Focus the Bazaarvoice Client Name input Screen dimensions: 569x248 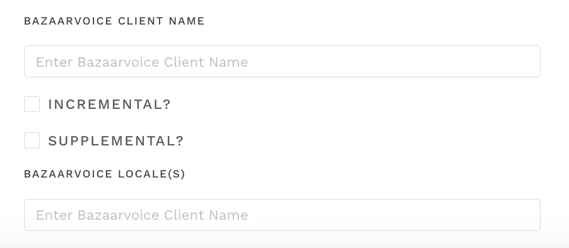click(x=283, y=62)
